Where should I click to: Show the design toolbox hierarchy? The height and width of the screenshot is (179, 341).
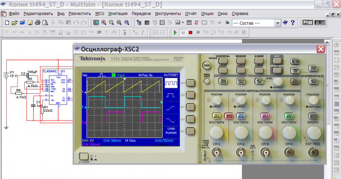click(x=139, y=23)
